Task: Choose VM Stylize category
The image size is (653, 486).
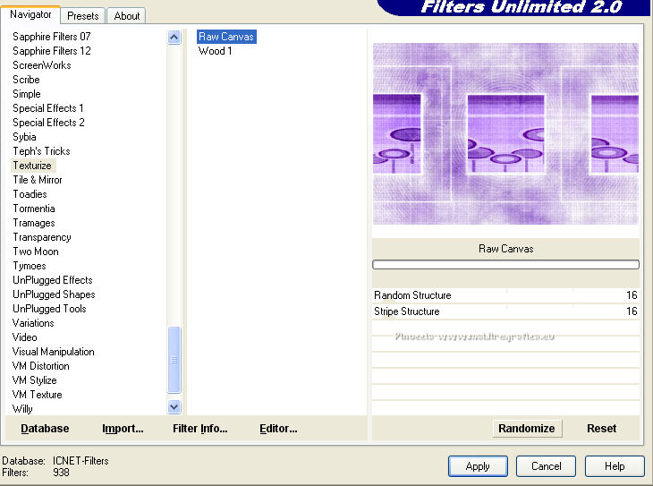Action: [34, 380]
